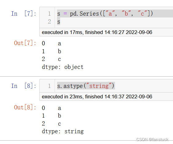
Task: Click line number 1 in cell 7
Action: click(x=49, y=14)
